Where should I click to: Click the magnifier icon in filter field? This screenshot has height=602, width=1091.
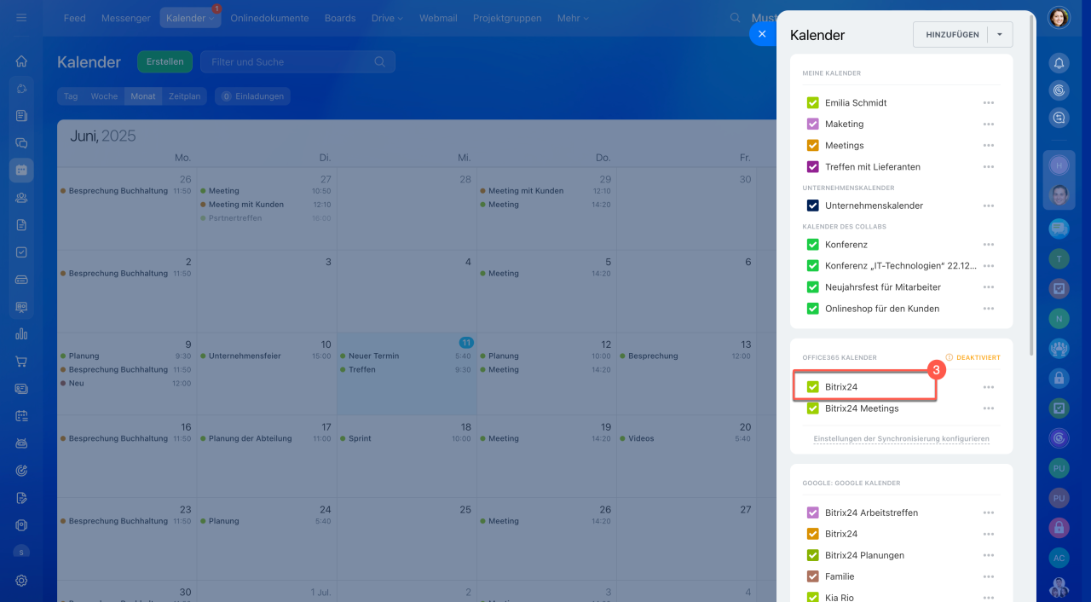pyautogui.click(x=380, y=61)
